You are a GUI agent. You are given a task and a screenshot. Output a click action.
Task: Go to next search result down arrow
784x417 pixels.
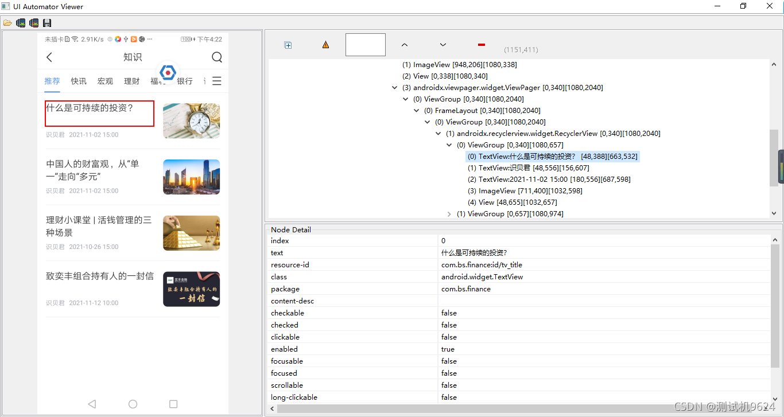point(443,44)
